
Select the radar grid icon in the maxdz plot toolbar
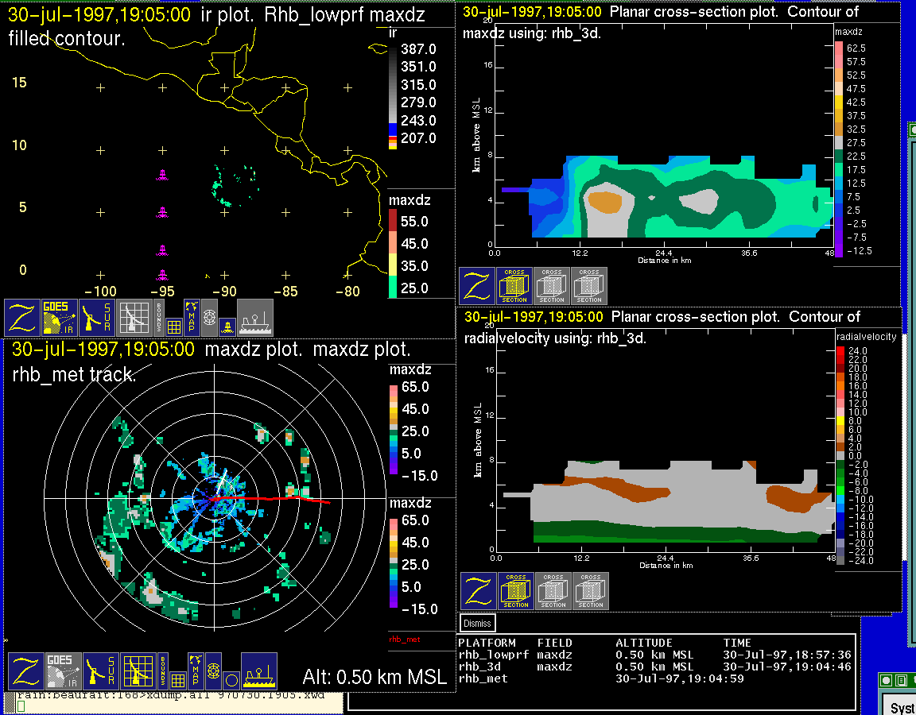coord(138,671)
